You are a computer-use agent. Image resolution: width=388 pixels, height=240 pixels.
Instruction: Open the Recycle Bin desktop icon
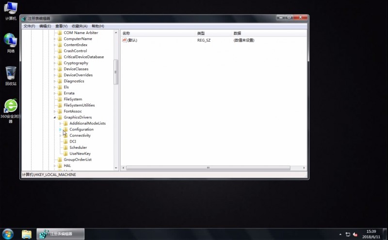click(11, 76)
